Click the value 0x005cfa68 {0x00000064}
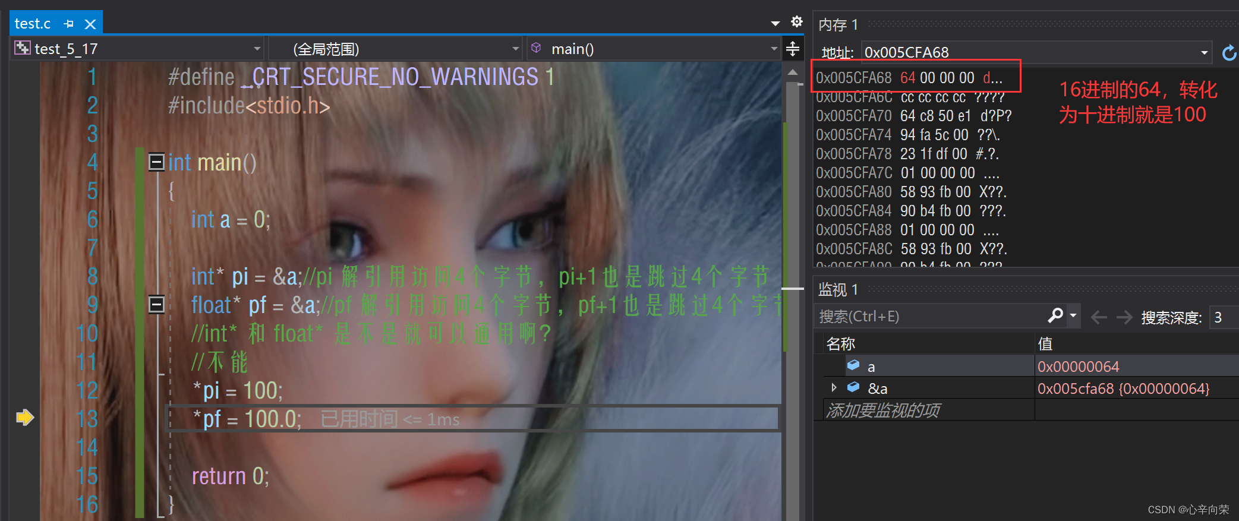The image size is (1239, 521). [x=1123, y=389]
